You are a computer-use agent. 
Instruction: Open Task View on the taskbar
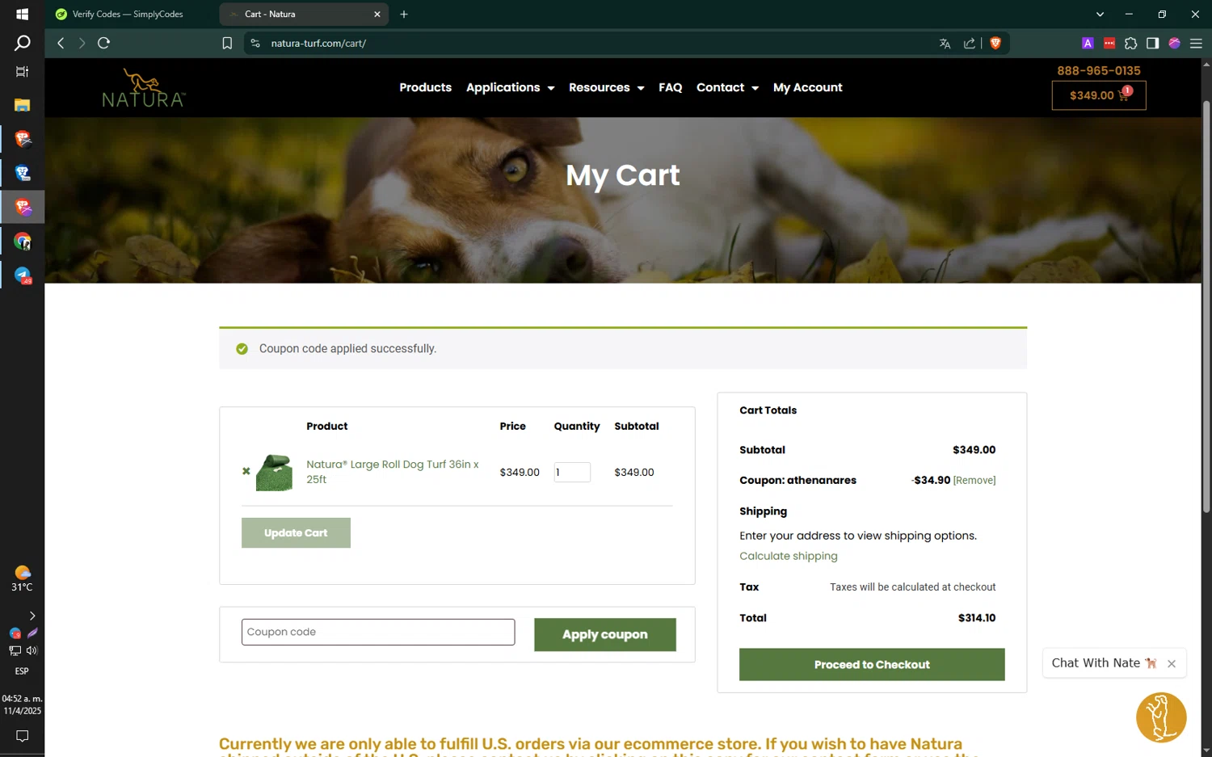point(22,72)
